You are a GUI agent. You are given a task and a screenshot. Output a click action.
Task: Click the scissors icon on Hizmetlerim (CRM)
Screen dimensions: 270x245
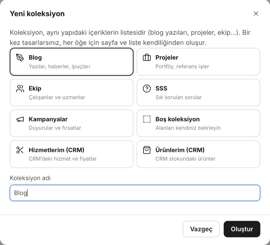[x=20, y=150]
